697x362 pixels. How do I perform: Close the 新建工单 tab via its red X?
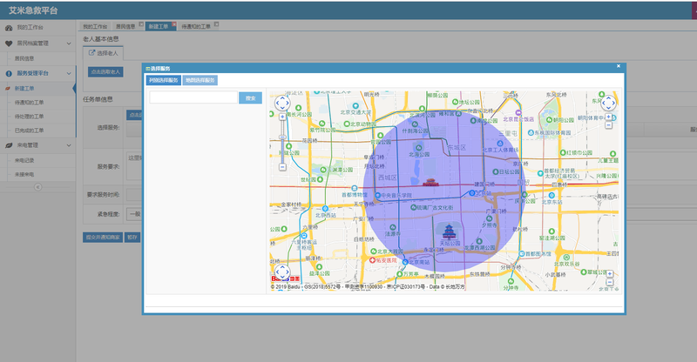tap(174, 24)
